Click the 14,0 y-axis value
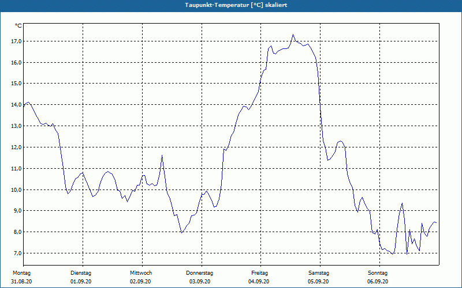Screen dimensions: 462x288 [16, 105]
